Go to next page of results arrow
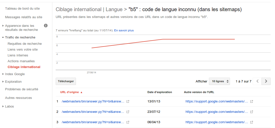Image resolution: width=275 pixels, height=128 pixels. click(x=266, y=81)
